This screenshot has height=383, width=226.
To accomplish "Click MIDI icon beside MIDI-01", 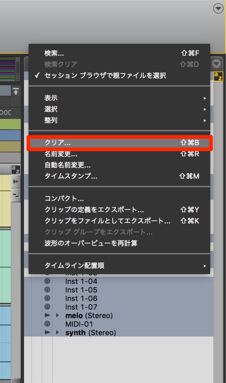I will (47, 324).
